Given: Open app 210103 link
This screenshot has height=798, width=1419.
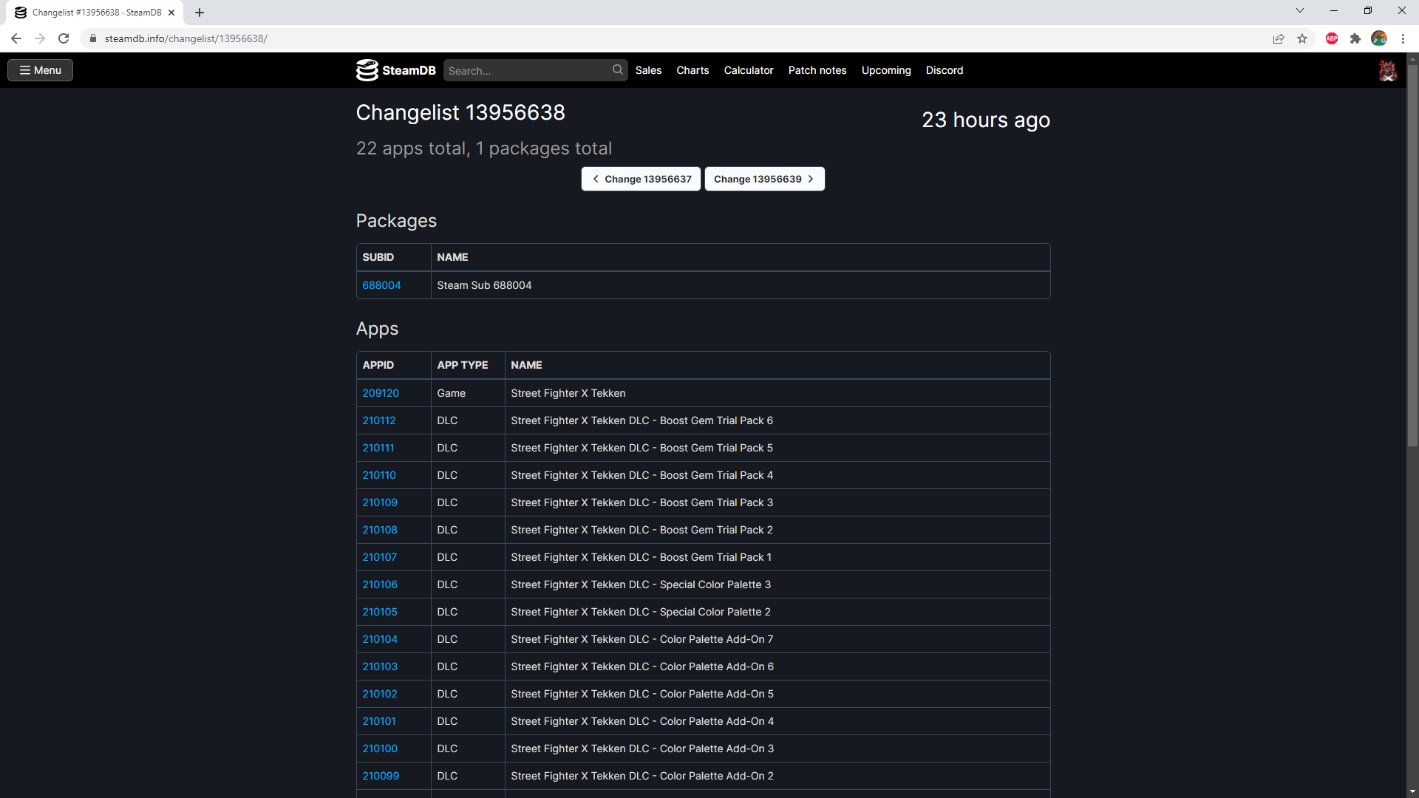Looking at the screenshot, I should click(x=380, y=666).
